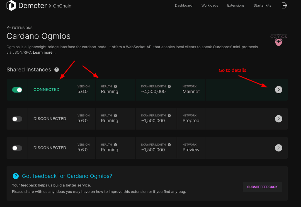Click HEALTH help icon in Preprod row
301x207 pixels.
[115, 116]
